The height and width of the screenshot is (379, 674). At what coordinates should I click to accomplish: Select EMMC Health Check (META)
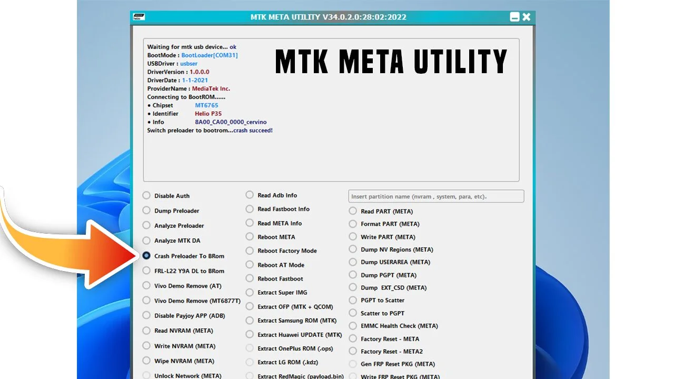pyautogui.click(x=352, y=326)
